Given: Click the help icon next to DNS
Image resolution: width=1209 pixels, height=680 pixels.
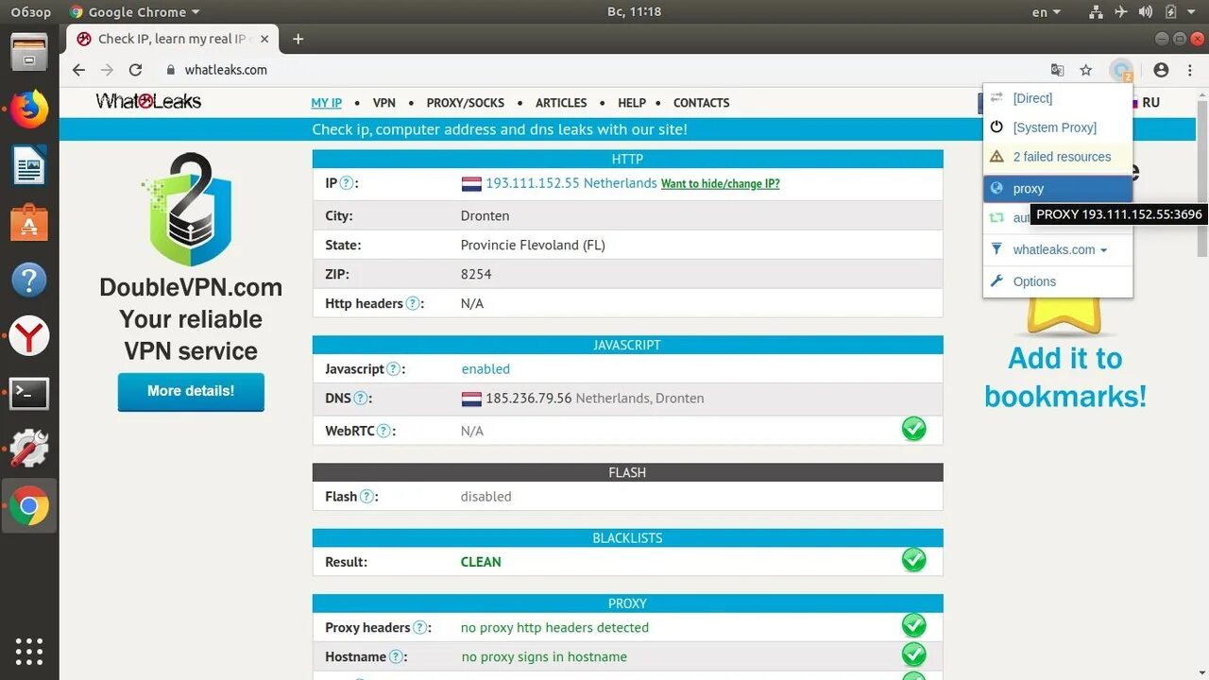Looking at the screenshot, I should click(361, 399).
